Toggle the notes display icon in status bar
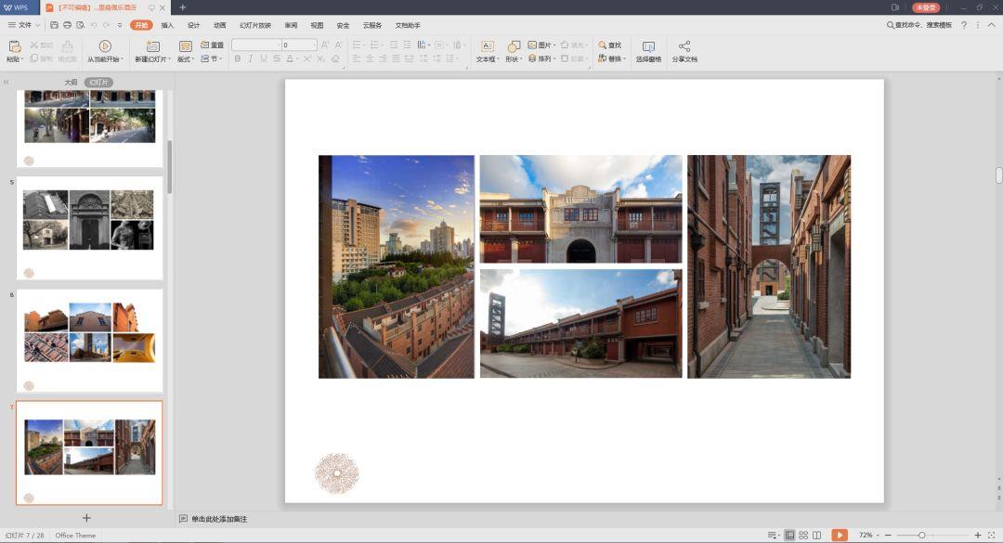The width and height of the screenshot is (1003, 543). (773, 535)
